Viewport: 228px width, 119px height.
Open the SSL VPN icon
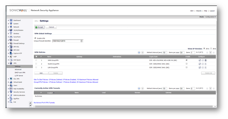[11, 79]
